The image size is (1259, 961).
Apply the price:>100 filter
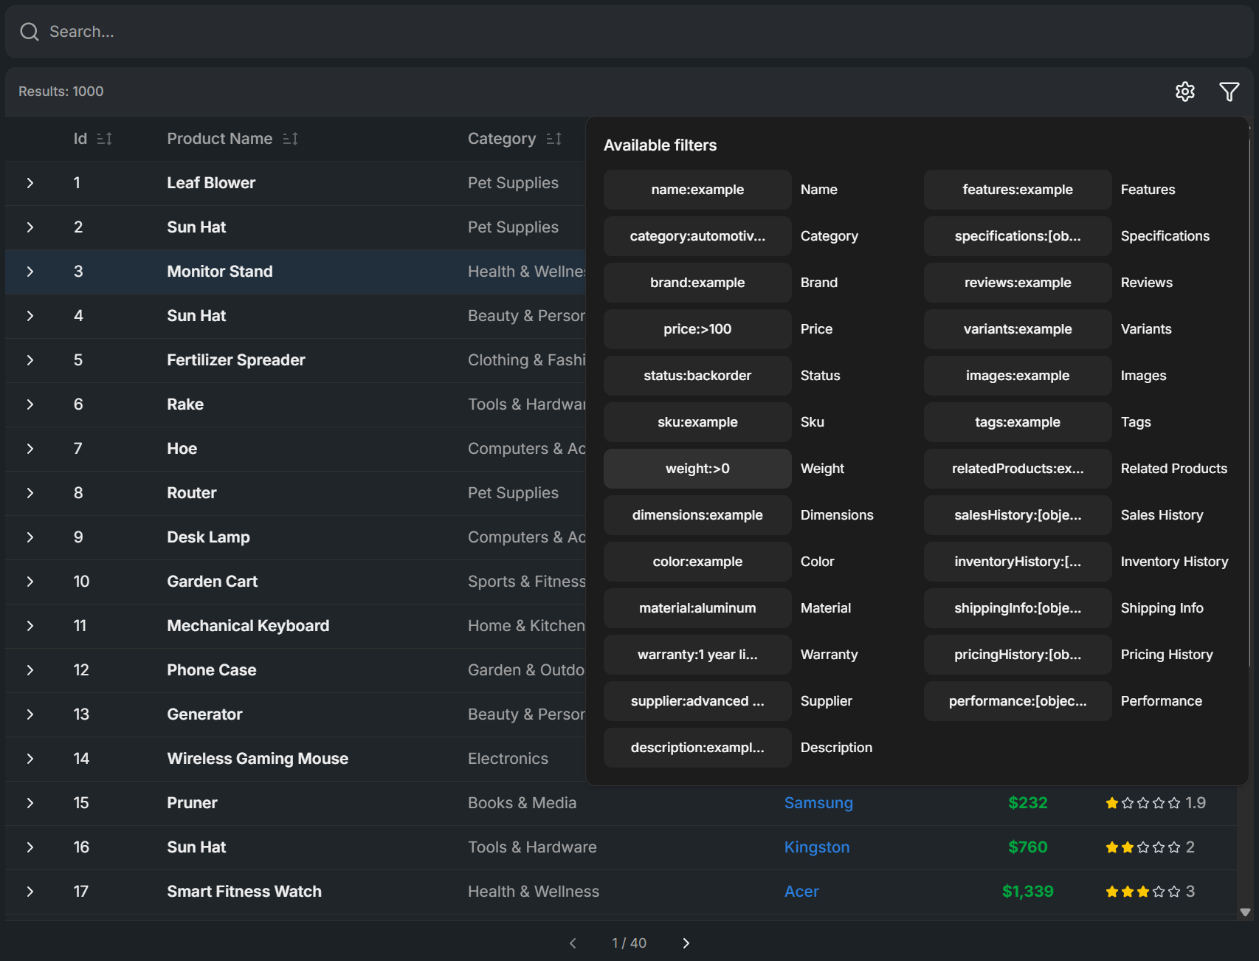point(697,329)
